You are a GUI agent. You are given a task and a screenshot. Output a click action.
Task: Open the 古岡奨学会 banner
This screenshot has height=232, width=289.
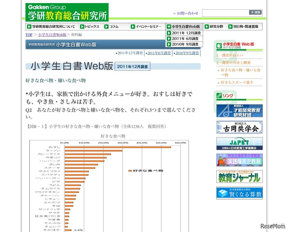click(x=239, y=127)
